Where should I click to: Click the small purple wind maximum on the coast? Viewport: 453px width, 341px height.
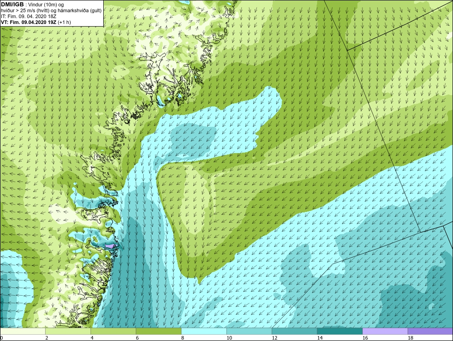coord(111,246)
